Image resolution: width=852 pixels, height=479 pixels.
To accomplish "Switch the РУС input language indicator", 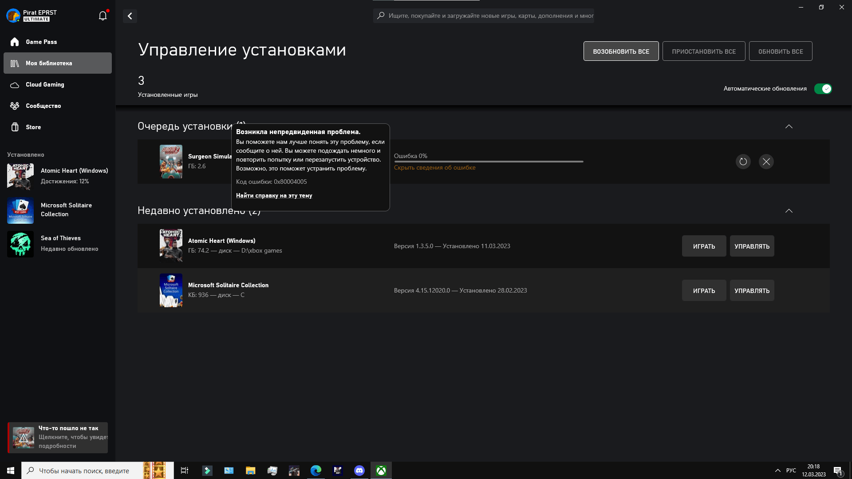I will (x=791, y=471).
